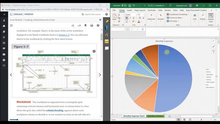Image resolution: width=220 pixels, height=124 pixels.
Task: Expand the Cells group
Action: [x=195, y=17]
